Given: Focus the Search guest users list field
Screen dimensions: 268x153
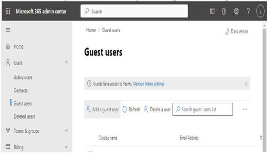Looking at the screenshot, I should pyautogui.click(x=203, y=109).
